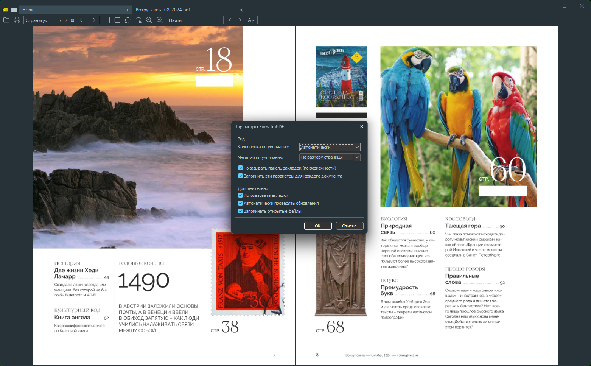Toggle Remember parameters per document checkbox

[x=240, y=176]
